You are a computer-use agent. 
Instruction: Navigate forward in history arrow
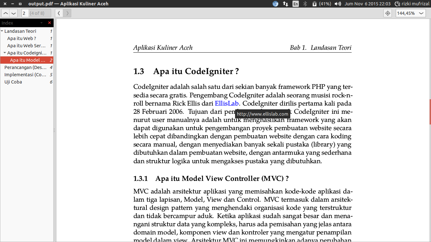tap(67, 13)
